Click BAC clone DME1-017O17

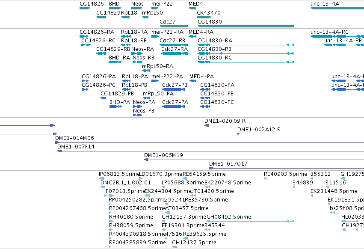[287, 169]
